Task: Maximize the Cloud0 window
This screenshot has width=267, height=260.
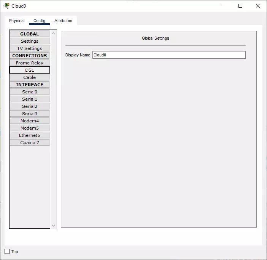Action: click(240, 6)
